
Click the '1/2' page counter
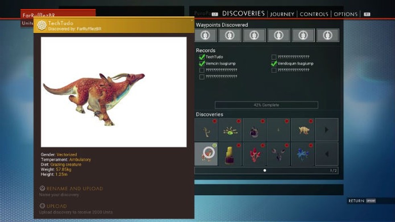[x=333, y=170]
